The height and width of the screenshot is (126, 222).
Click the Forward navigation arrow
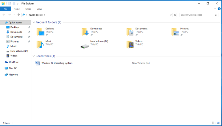(x=10, y=15)
